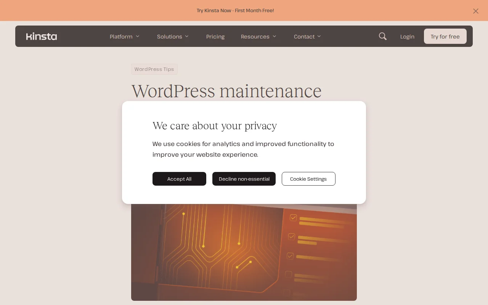The image size is (488, 305).
Task: Expand the Solutions menu
Action: (169, 37)
